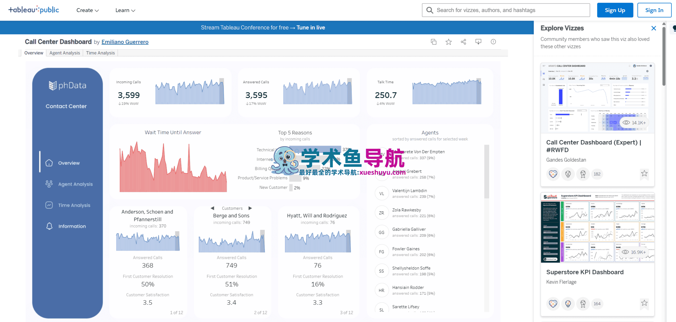
Task: Click the ZR avatar for Zola Rawkesby
Action: 382,213
